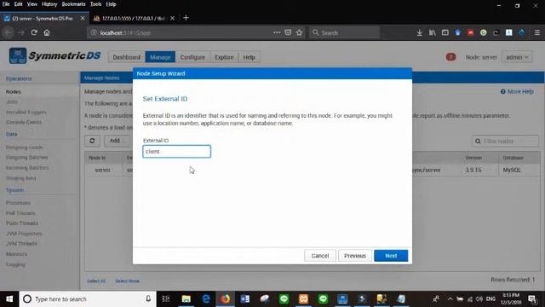Image resolution: width=545 pixels, height=307 pixels.
Task: Open the Library icon
Action: click(432, 32)
